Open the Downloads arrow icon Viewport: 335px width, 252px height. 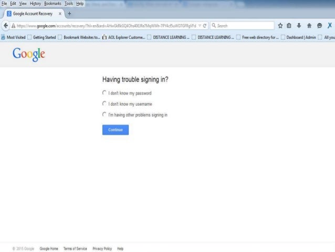(299, 26)
